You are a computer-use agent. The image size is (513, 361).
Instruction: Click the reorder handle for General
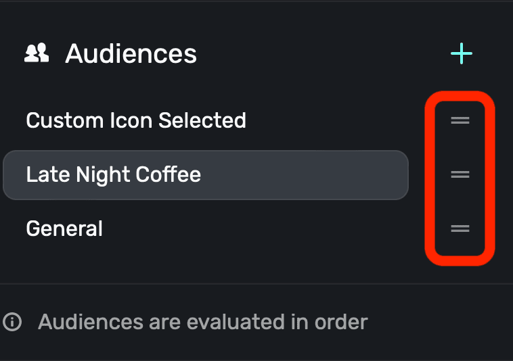[460, 228]
